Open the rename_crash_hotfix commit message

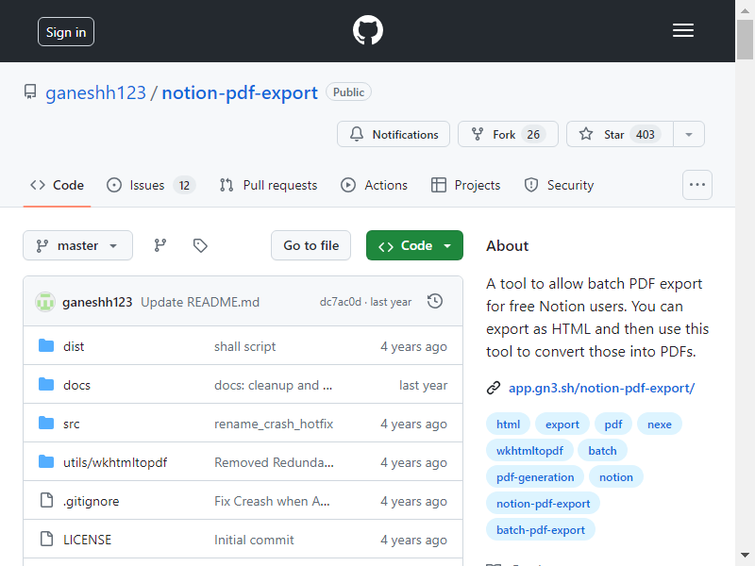(274, 424)
